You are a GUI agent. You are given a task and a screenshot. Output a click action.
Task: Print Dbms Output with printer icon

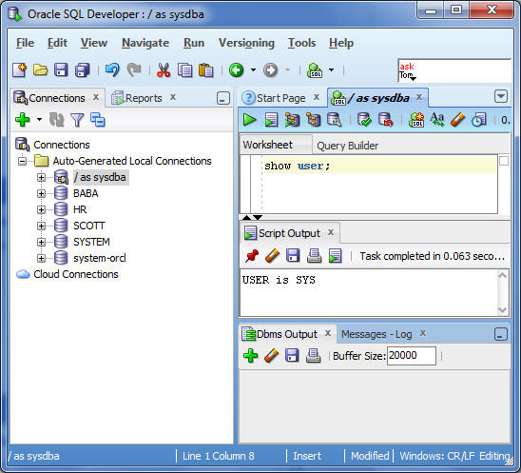313,356
